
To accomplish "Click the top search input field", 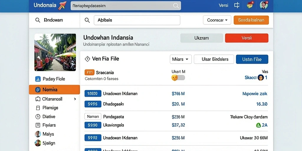I will coord(126,6).
